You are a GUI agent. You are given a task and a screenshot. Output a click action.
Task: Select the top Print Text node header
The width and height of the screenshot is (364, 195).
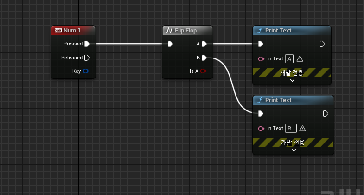[292, 31]
